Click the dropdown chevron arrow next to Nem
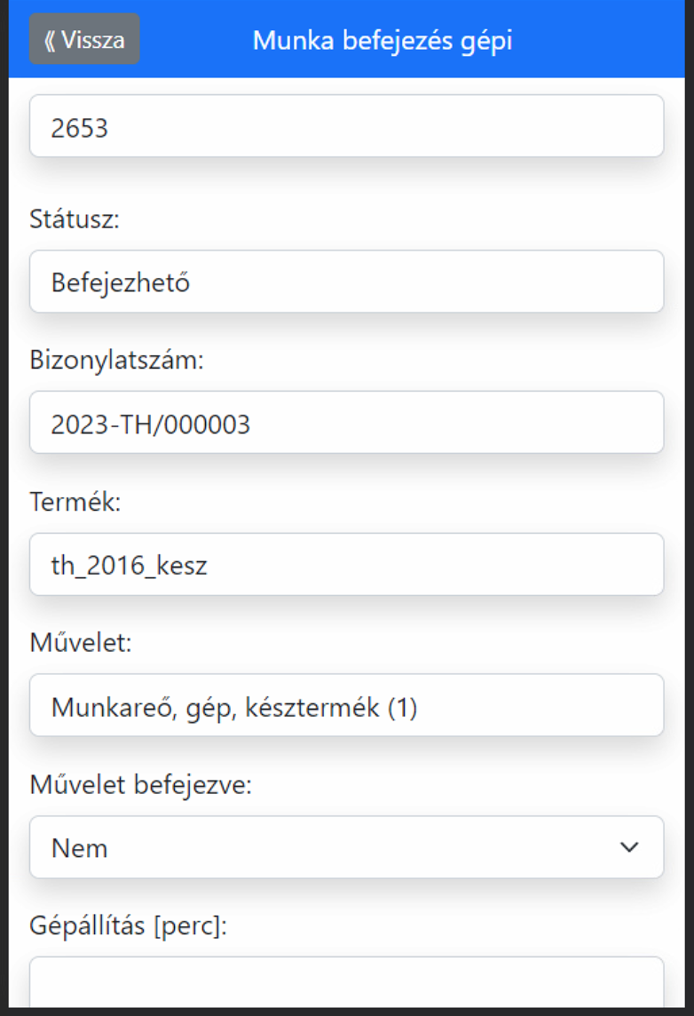 click(629, 847)
